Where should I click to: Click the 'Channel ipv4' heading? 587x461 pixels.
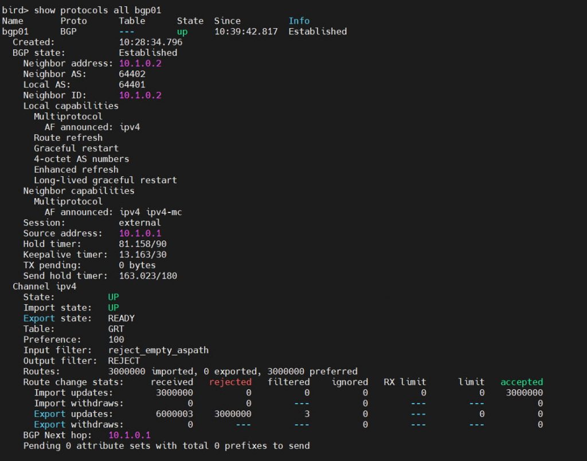pos(44,286)
